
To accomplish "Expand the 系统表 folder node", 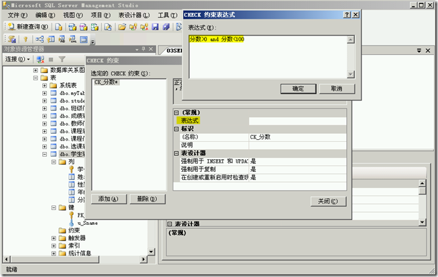I will pyautogui.click(x=45, y=86).
